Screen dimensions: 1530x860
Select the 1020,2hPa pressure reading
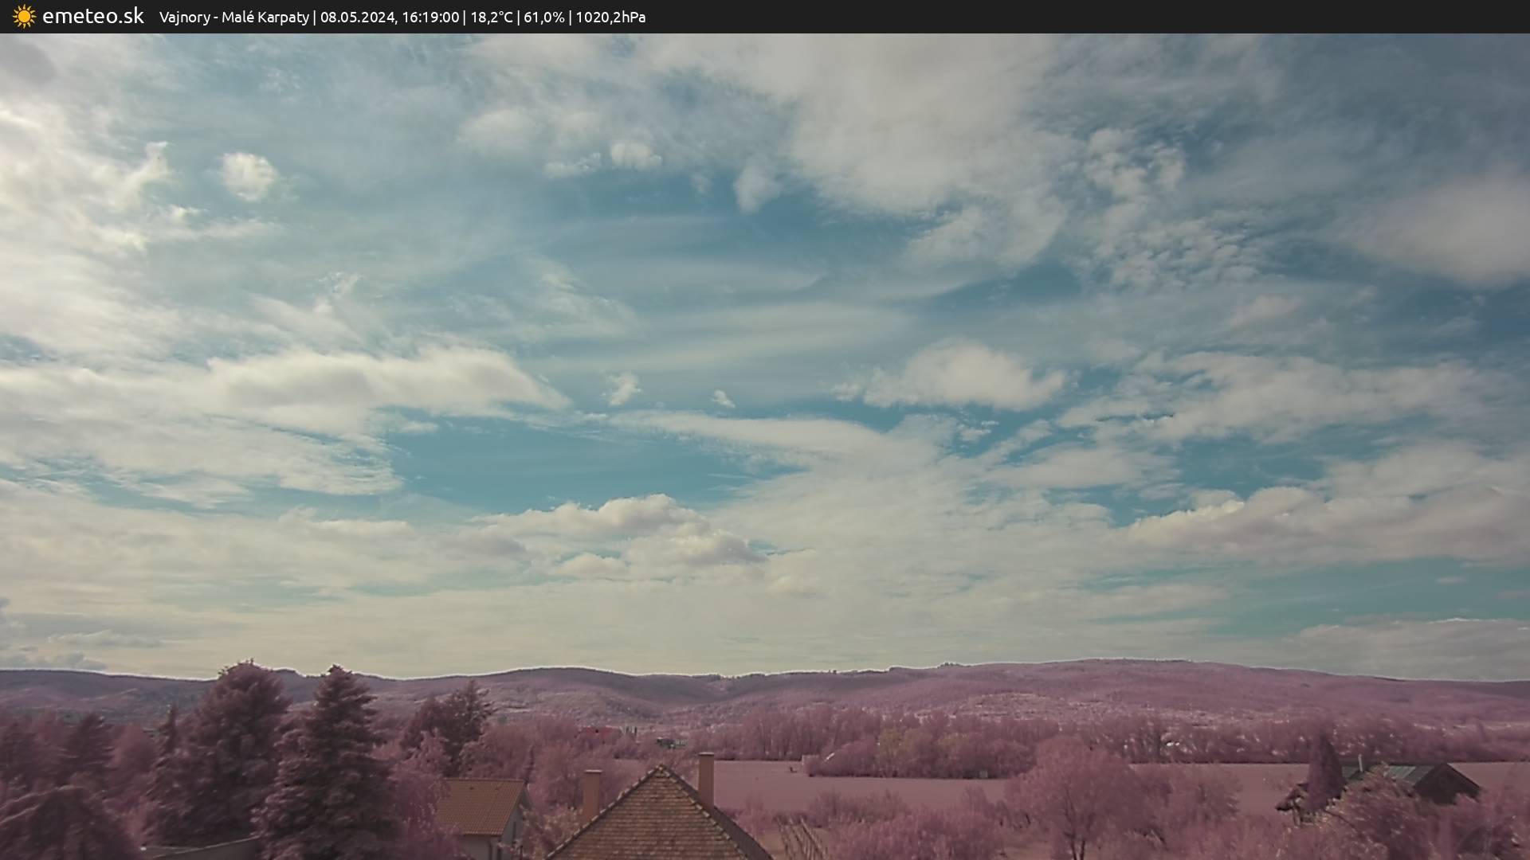tap(610, 17)
